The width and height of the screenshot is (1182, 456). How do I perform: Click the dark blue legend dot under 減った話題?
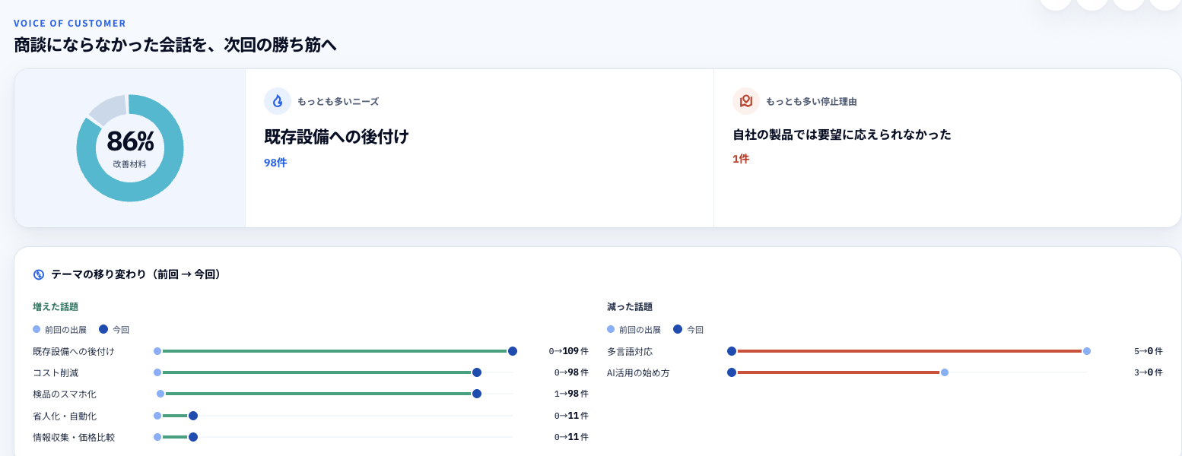point(678,329)
